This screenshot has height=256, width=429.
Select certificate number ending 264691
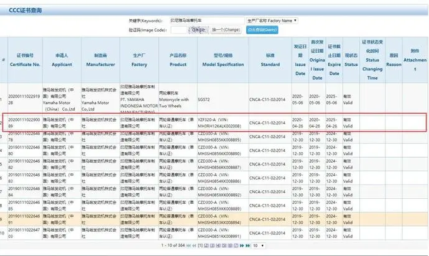click(24, 219)
